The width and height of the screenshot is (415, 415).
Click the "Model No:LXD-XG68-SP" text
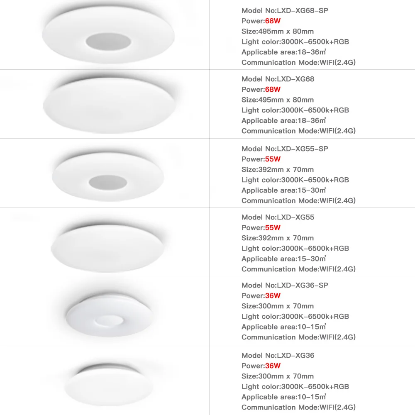pyautogui.click(x=285, y=10)
